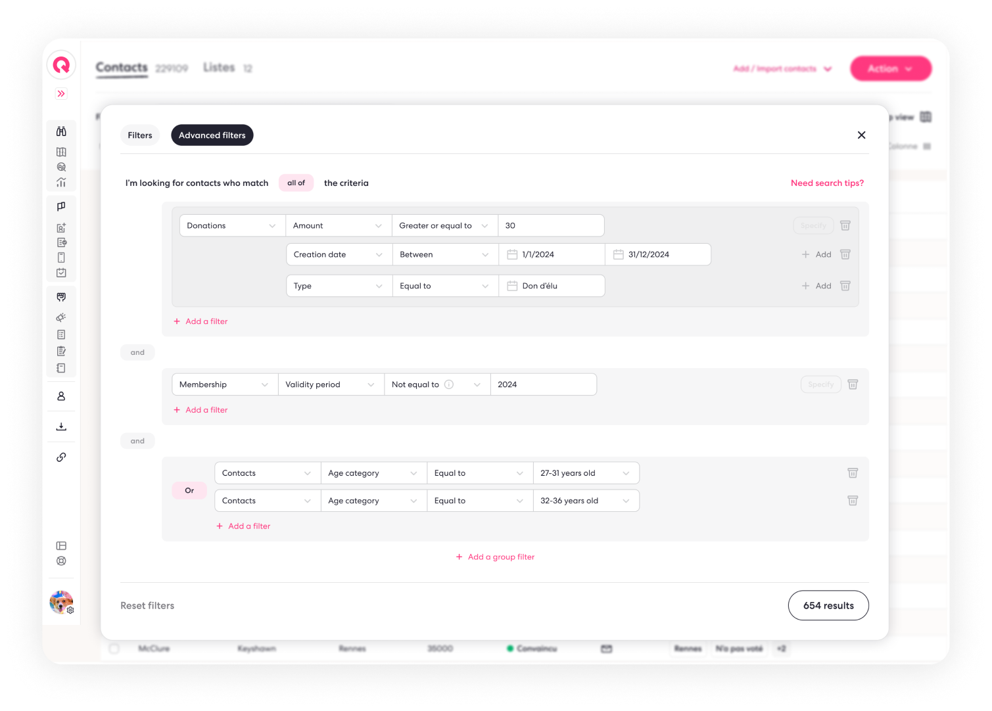992x711 pixels.
Task: Open the list document icon
Action: point(61,334)
